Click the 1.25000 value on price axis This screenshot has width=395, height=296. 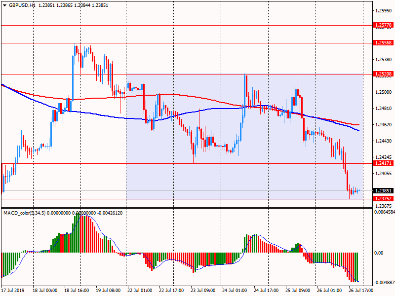[x=384, y=92]
